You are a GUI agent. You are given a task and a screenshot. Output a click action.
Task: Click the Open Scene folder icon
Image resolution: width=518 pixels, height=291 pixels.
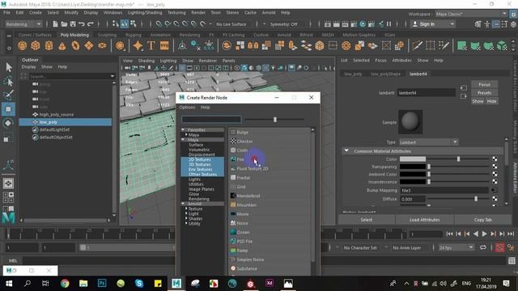[x=64, y=24]
